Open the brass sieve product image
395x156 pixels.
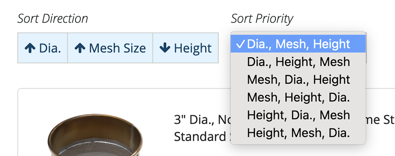95,137
